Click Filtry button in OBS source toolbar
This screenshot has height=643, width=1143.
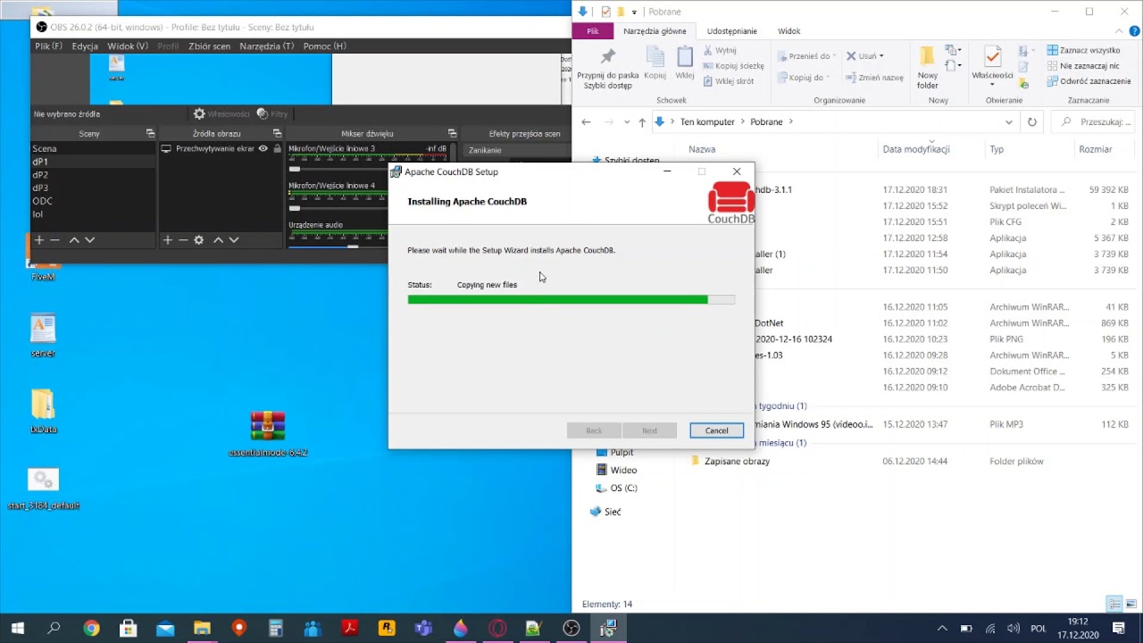(272, 114)
